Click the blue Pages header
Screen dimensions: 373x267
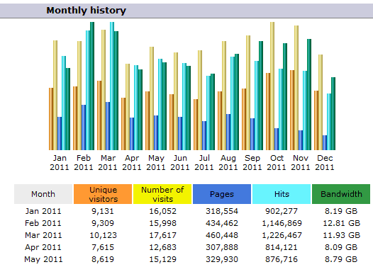222,194
